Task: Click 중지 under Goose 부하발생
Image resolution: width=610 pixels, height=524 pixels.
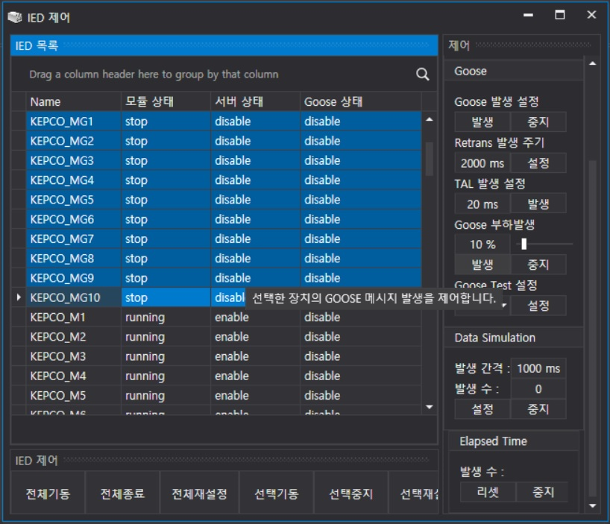Action: pos(538,265)
